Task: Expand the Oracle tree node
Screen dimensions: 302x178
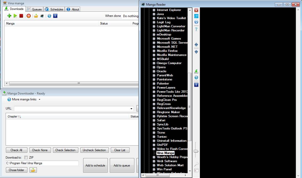Action: 154,71
